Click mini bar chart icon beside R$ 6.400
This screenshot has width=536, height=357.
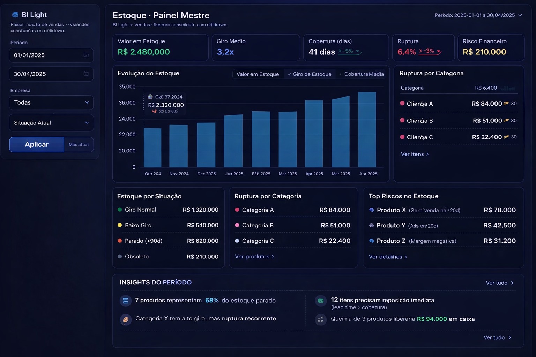click(x=507, y=88)
